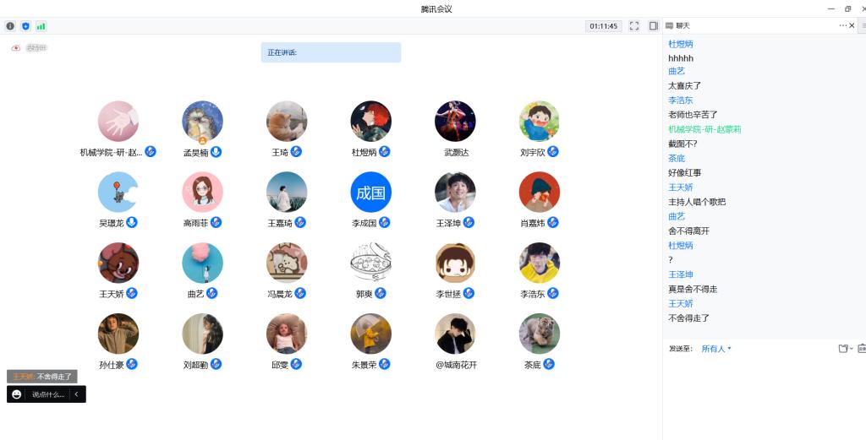
Task: Close the chat panel
Action: (852, 25)
